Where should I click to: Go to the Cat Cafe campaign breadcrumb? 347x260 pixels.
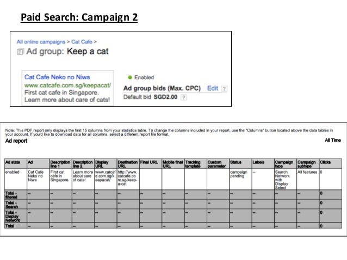coord(82,41)
